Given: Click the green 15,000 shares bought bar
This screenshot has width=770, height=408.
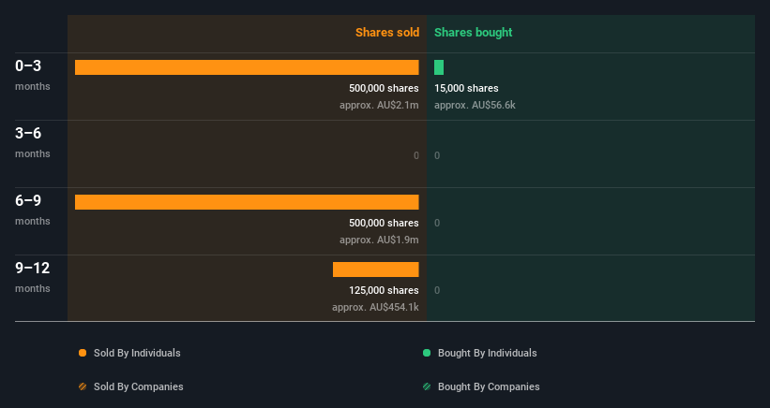Looking at the screenshot, I should point(439,67).
